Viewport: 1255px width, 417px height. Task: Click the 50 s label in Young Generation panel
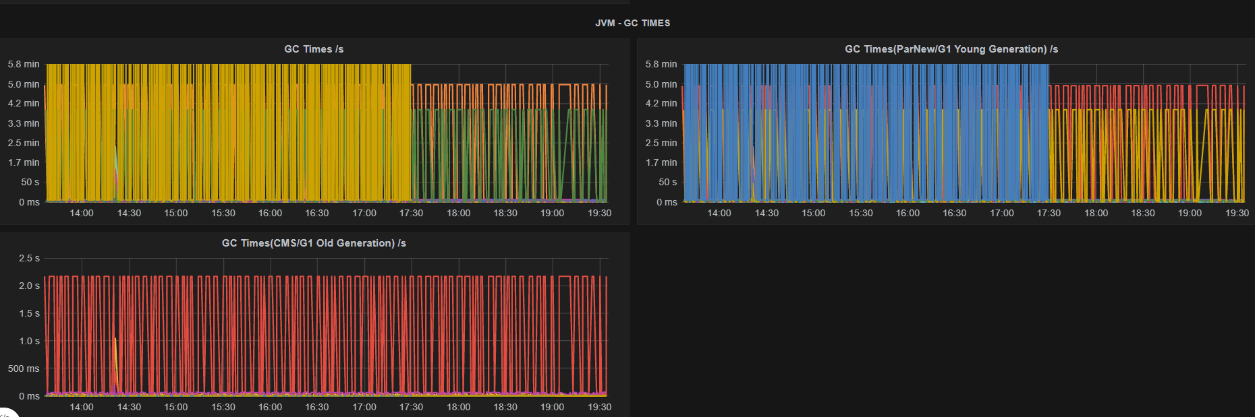point(667,182)
